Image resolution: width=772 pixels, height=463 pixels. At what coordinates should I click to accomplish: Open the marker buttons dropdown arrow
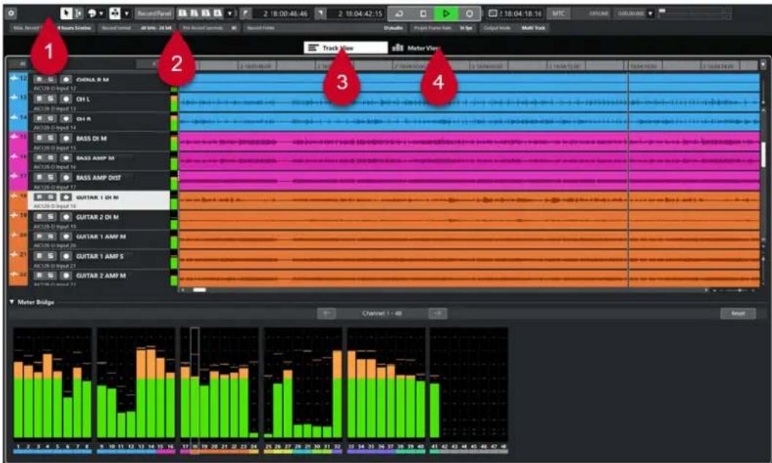tap(230, 13)
